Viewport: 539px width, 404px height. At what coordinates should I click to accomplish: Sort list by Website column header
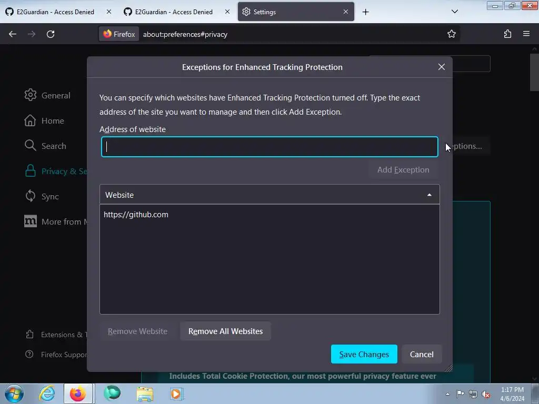[269, 195]
